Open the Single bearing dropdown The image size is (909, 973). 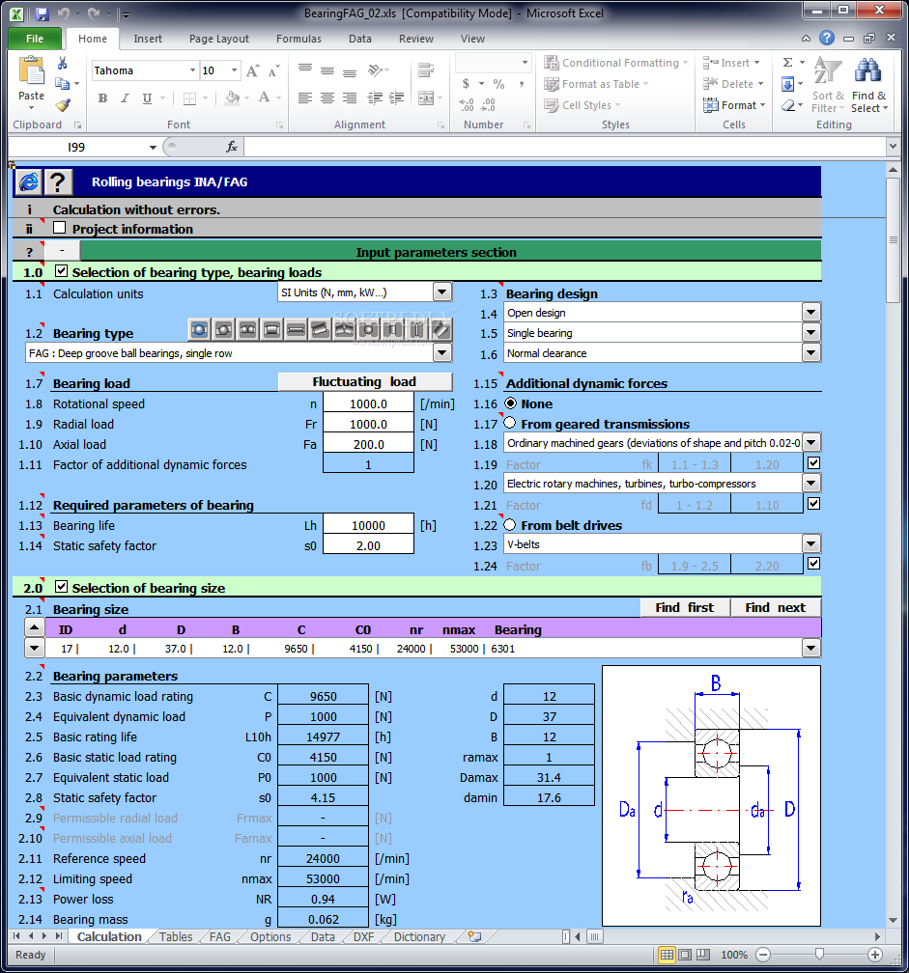[811, 333]
